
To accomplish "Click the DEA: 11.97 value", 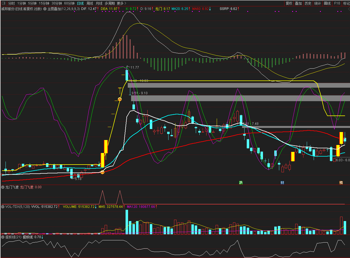I will (109, 9).
